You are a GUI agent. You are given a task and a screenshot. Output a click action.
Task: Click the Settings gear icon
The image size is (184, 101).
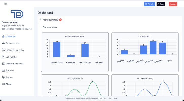3,77
